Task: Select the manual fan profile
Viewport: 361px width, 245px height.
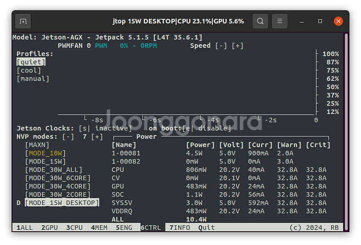Action: click(x=33, y=79)
